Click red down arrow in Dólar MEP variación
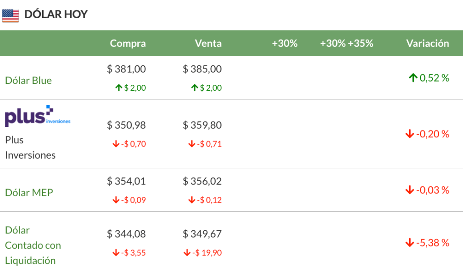463x272 pixels. click(x=410, y=190)
